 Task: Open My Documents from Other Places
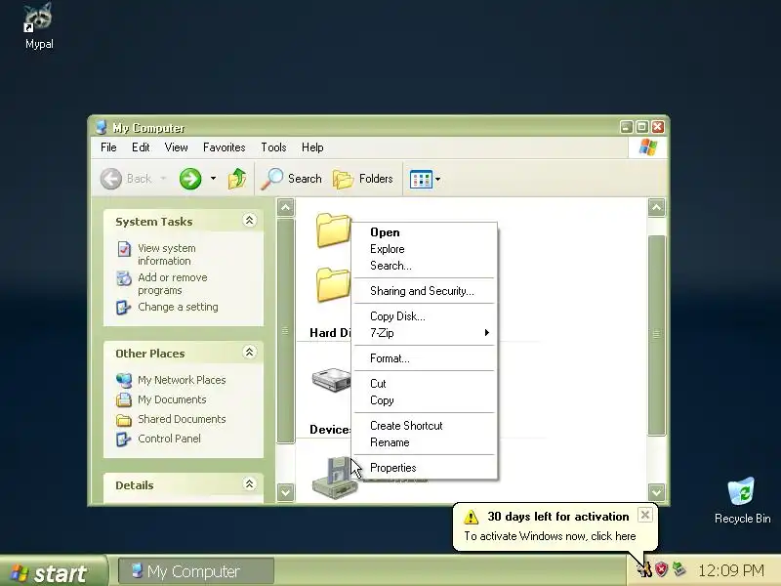click(172, 399)
